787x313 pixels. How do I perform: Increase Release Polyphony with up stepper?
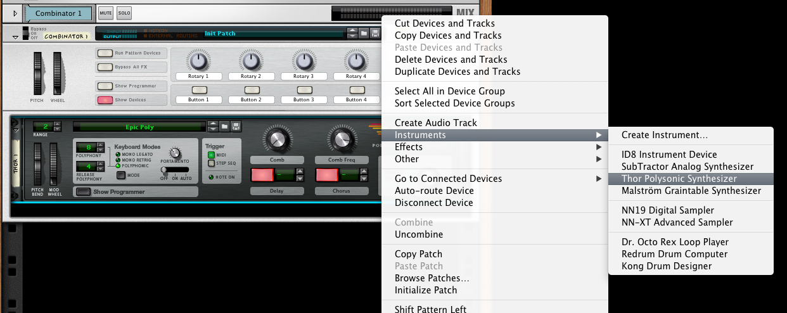pyautogui.click(x=101, y=165)
